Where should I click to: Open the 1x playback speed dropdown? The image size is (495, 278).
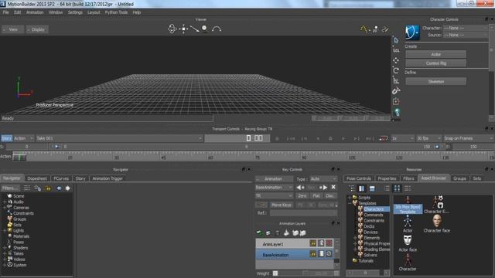pyautogui.click(x=402, y=138)
